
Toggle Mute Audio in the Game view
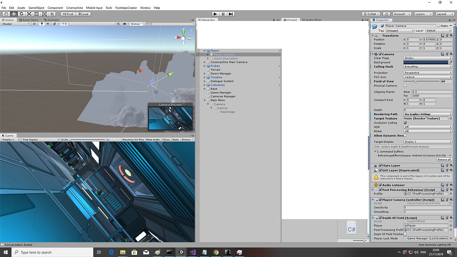154,139
